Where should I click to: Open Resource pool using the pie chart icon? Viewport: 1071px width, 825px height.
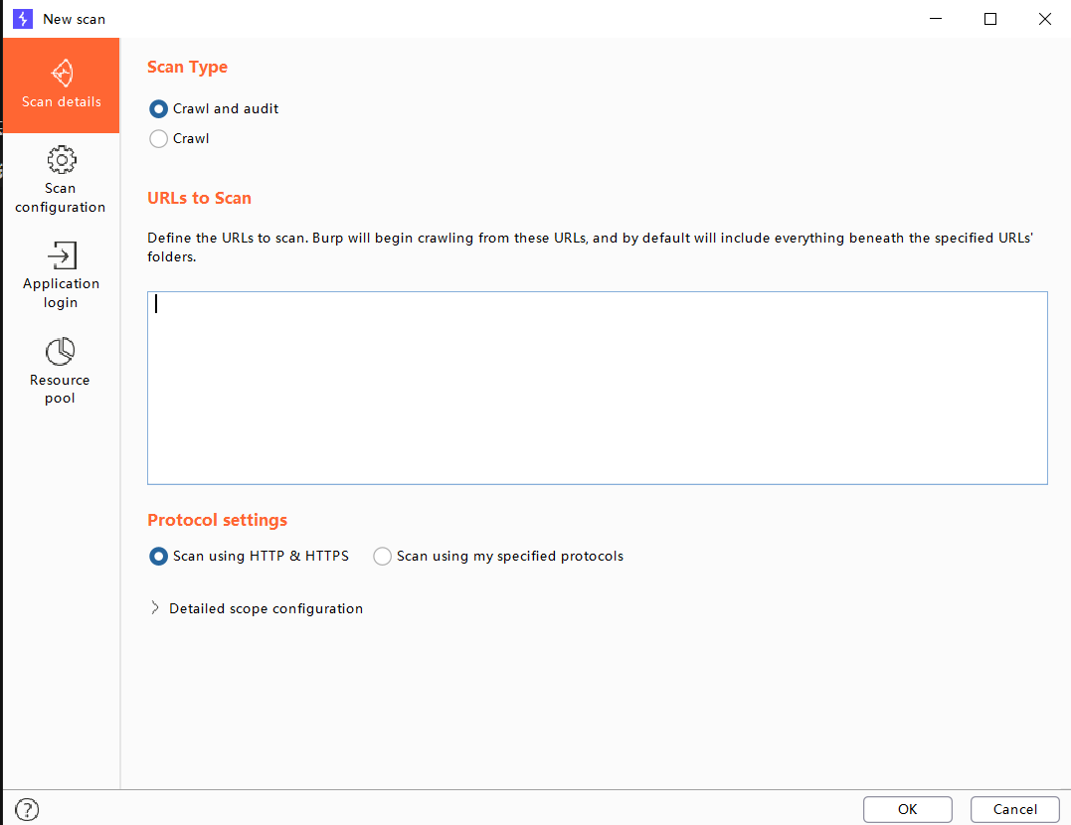coord(62,351)
